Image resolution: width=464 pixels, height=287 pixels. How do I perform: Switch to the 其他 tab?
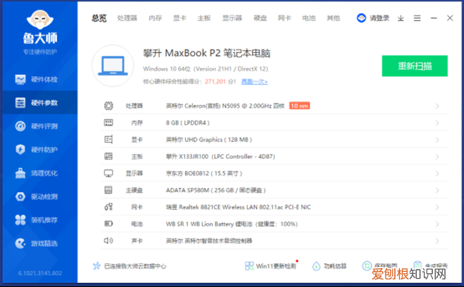tap(333, 18)
